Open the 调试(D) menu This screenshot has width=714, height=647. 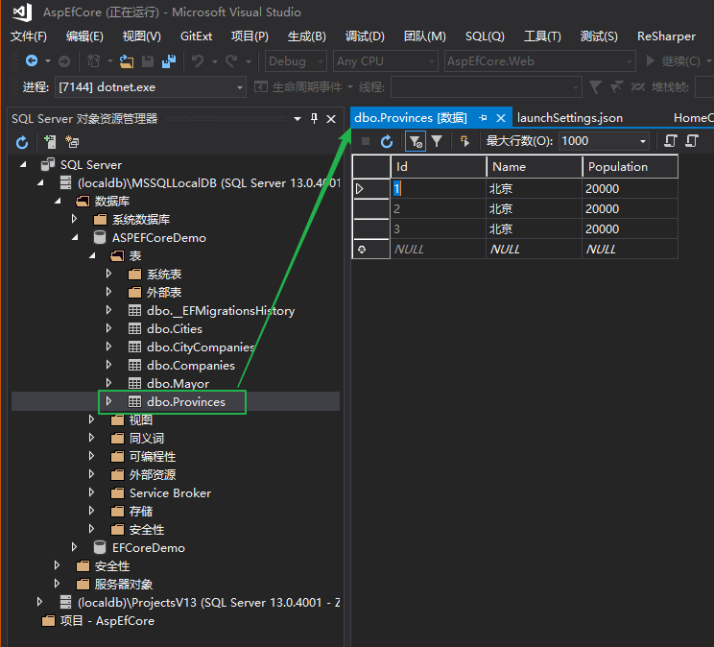[365, 36]
